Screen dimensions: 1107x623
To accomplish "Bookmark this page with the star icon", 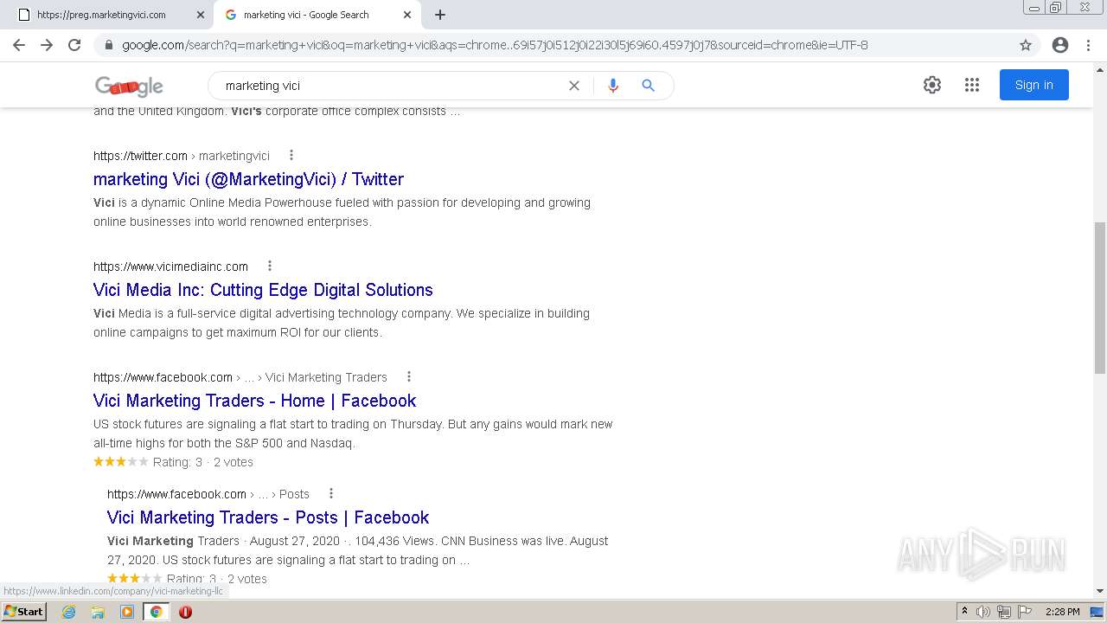I will pyautogui.click(x=1026, y=45).
